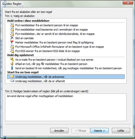
Task: Click the star icon for 'Besked om nye emner'
Action: click(x=12, y=59)
